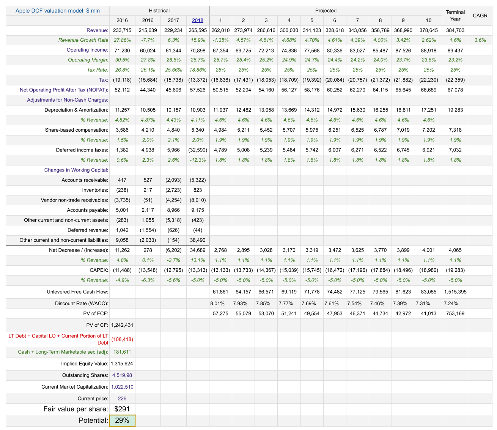
Task: Select the Adjustments for Non-Cash Charges label
Action: point(68,100)
